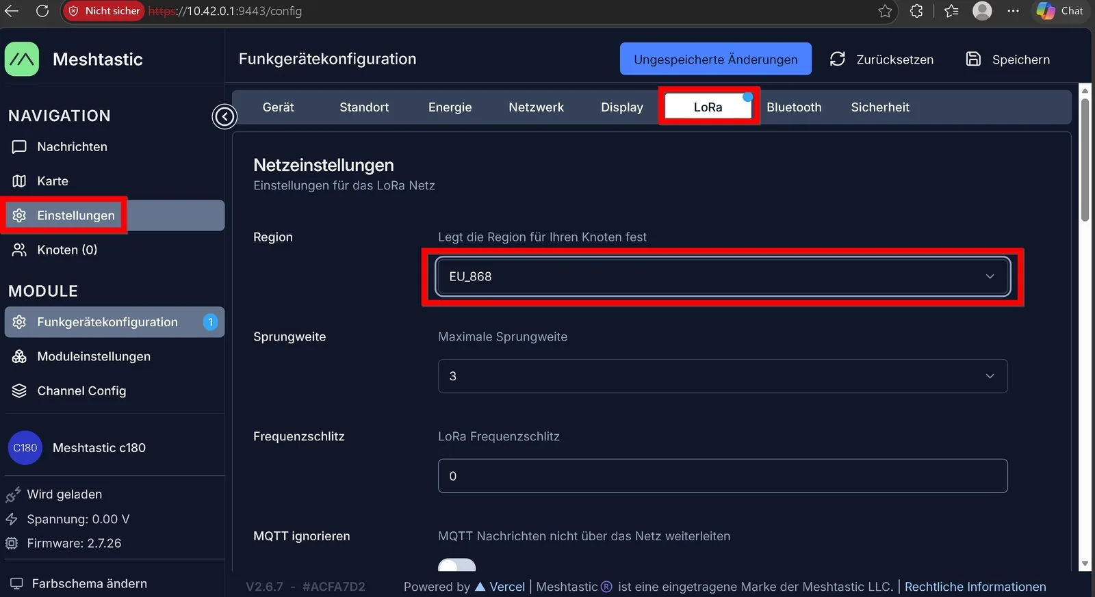Click the Ungespeicherte Änderungen button
The image size is (1095, 597).
click(x=716, y=59)
